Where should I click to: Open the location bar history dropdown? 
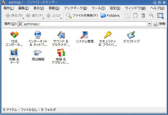[149, 24]
